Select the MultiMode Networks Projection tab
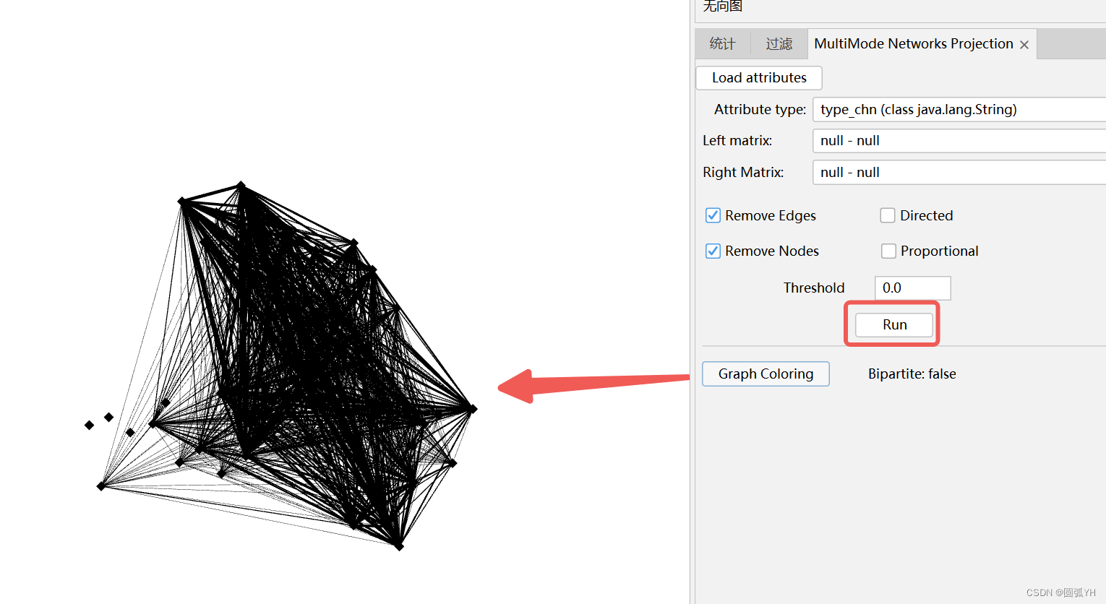 (913, 43)
